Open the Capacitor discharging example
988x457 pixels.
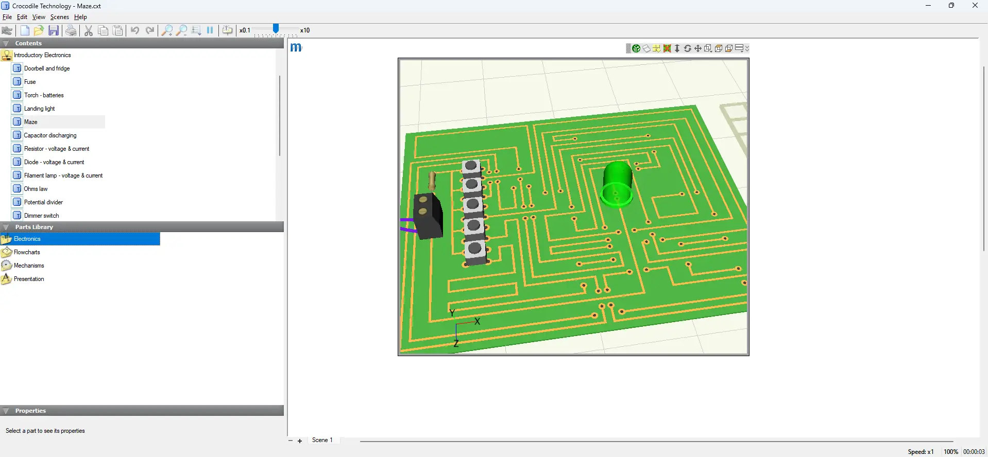pos(45,135)
